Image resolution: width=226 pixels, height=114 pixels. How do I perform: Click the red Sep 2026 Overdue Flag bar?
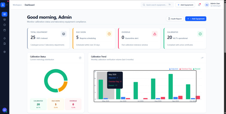point(180,98)
